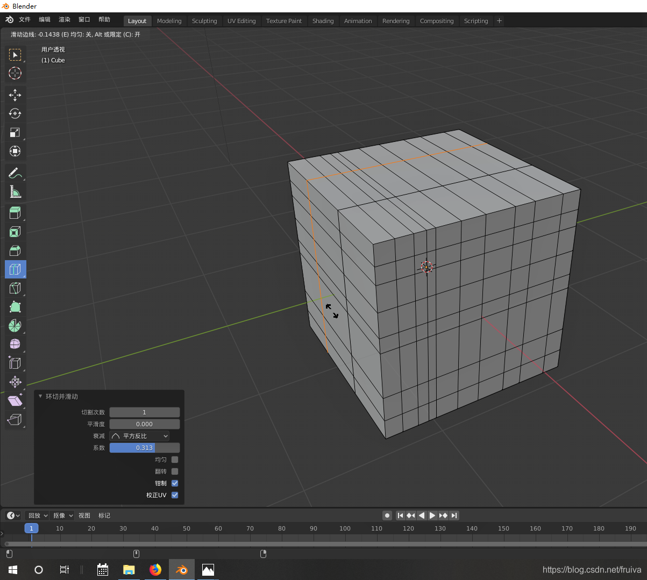Open the timeline 标记 menu

(x=104, y=515)
